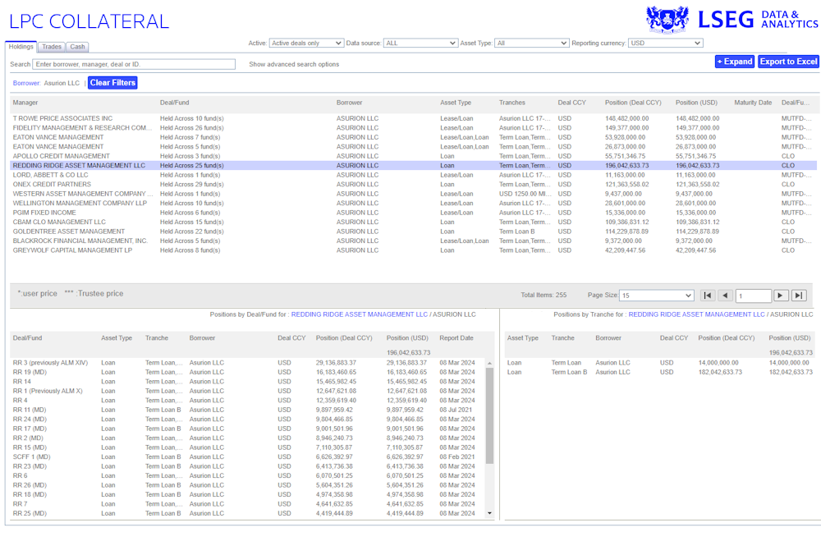Jump to the last results page
Viewport: 821px width, 555px height.
pyautogui.click(x=799, y=296)
